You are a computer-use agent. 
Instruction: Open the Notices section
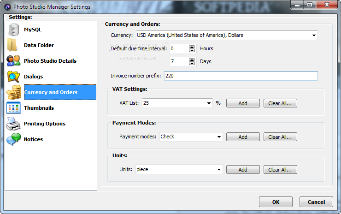[33, 139]
